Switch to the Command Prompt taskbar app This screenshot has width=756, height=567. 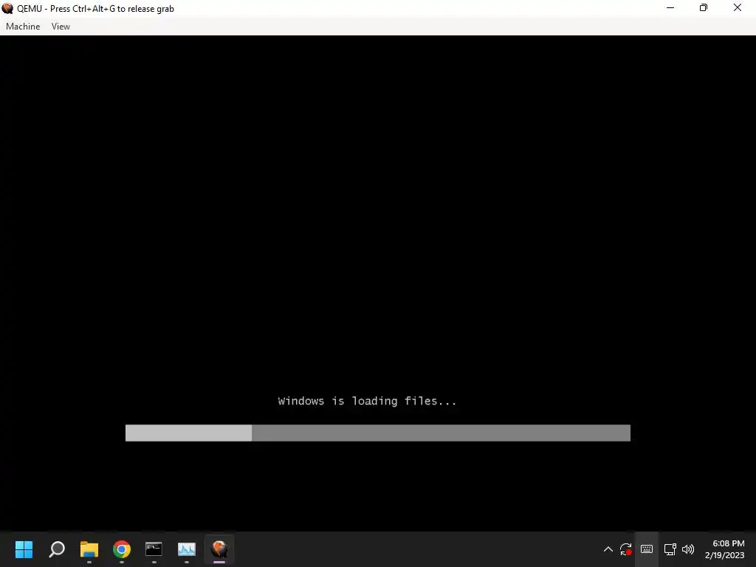click(154, 549)
